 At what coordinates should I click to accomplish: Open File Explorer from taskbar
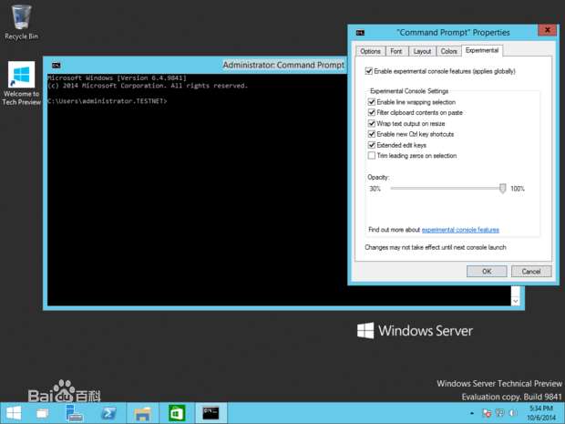tap(143, 414)
